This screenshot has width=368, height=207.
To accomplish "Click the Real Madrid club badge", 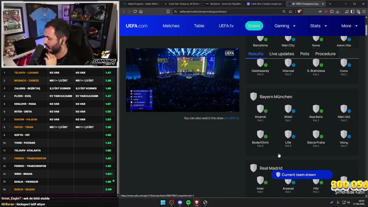I will (x=253, y=168).
